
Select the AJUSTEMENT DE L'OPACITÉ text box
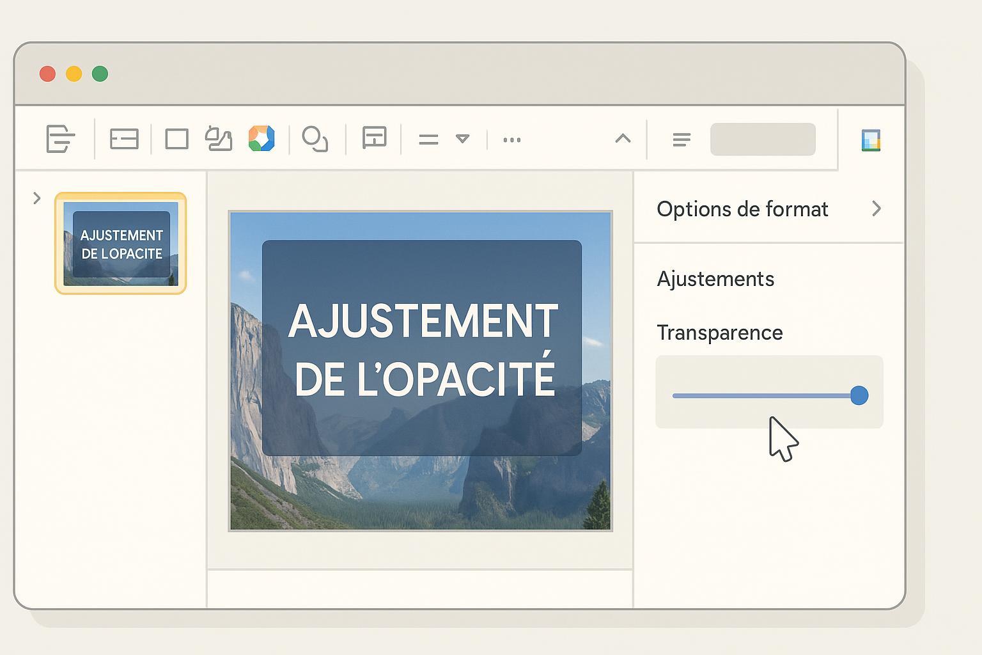[422, 348]
